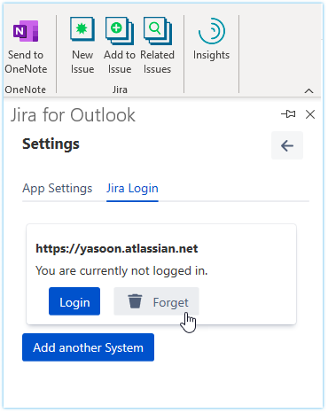Click the trash can icon beside Forget

(135, 301)
